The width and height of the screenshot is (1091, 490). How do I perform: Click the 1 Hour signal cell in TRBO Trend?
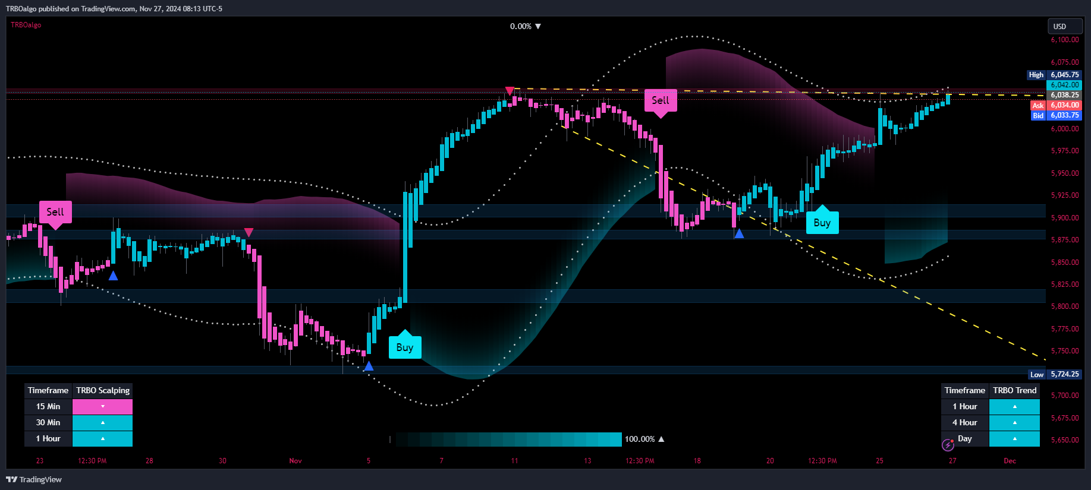(x=1014, y=407)
